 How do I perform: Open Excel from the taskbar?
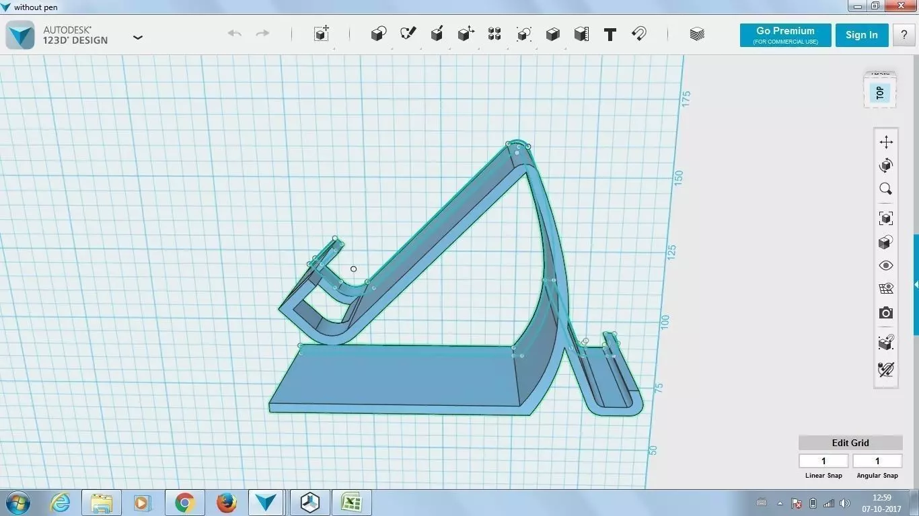(351, 503)
